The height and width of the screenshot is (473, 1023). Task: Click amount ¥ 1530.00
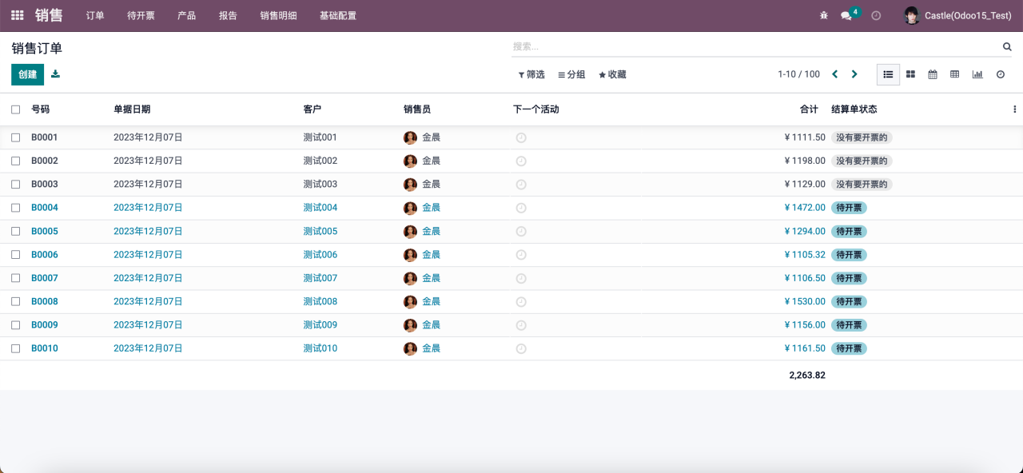pos(805,302)
